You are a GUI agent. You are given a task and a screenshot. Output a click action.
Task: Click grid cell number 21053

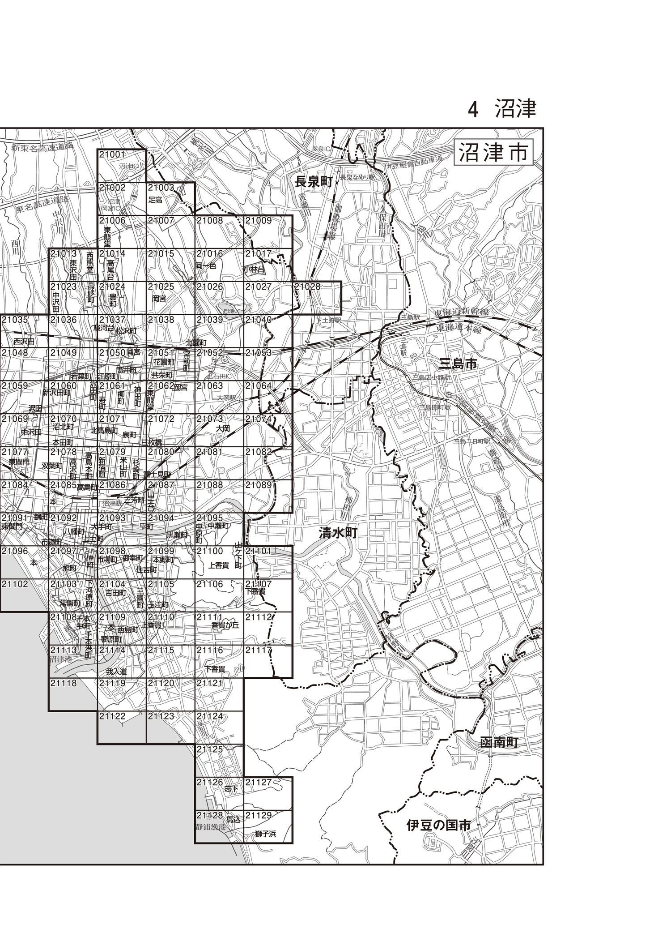pos(259,353)
